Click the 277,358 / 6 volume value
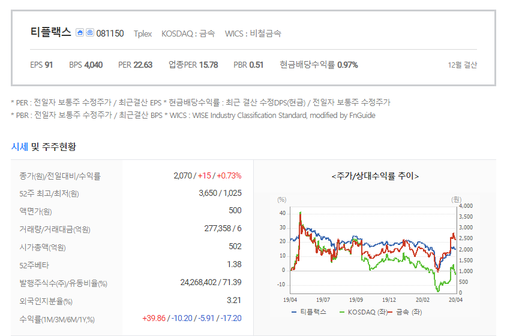507x336 pixels. pyautogui.click(x=223, y=229)
